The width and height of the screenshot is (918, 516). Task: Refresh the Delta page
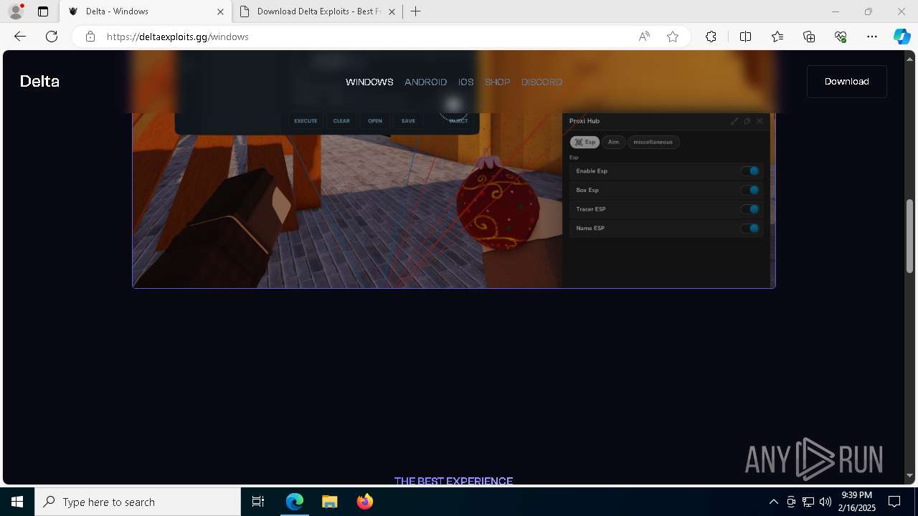click(52, 37)
